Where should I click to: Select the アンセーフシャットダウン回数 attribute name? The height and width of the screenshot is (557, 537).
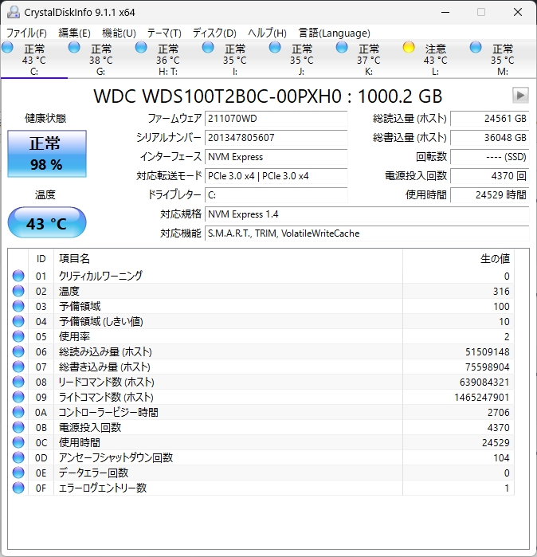[x=116, y=457]
